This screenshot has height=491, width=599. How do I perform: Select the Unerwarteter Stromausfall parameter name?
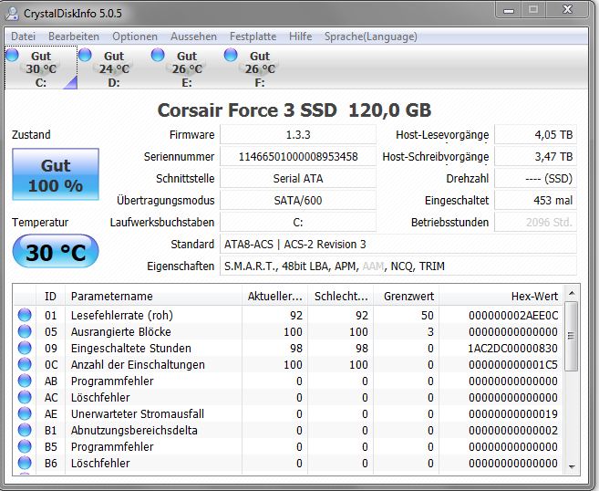(138, 413)
